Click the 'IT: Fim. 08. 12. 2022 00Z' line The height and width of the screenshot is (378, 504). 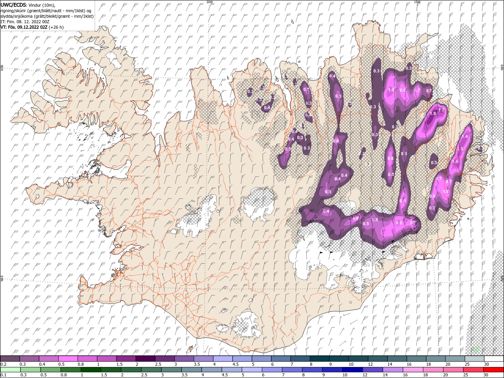[24, 22]
